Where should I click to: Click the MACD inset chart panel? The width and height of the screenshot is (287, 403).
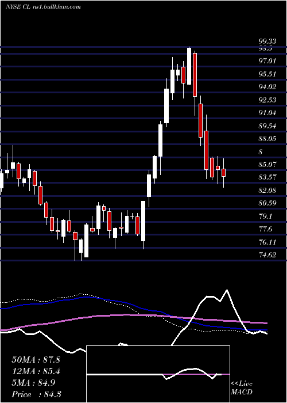pos(158,374)
